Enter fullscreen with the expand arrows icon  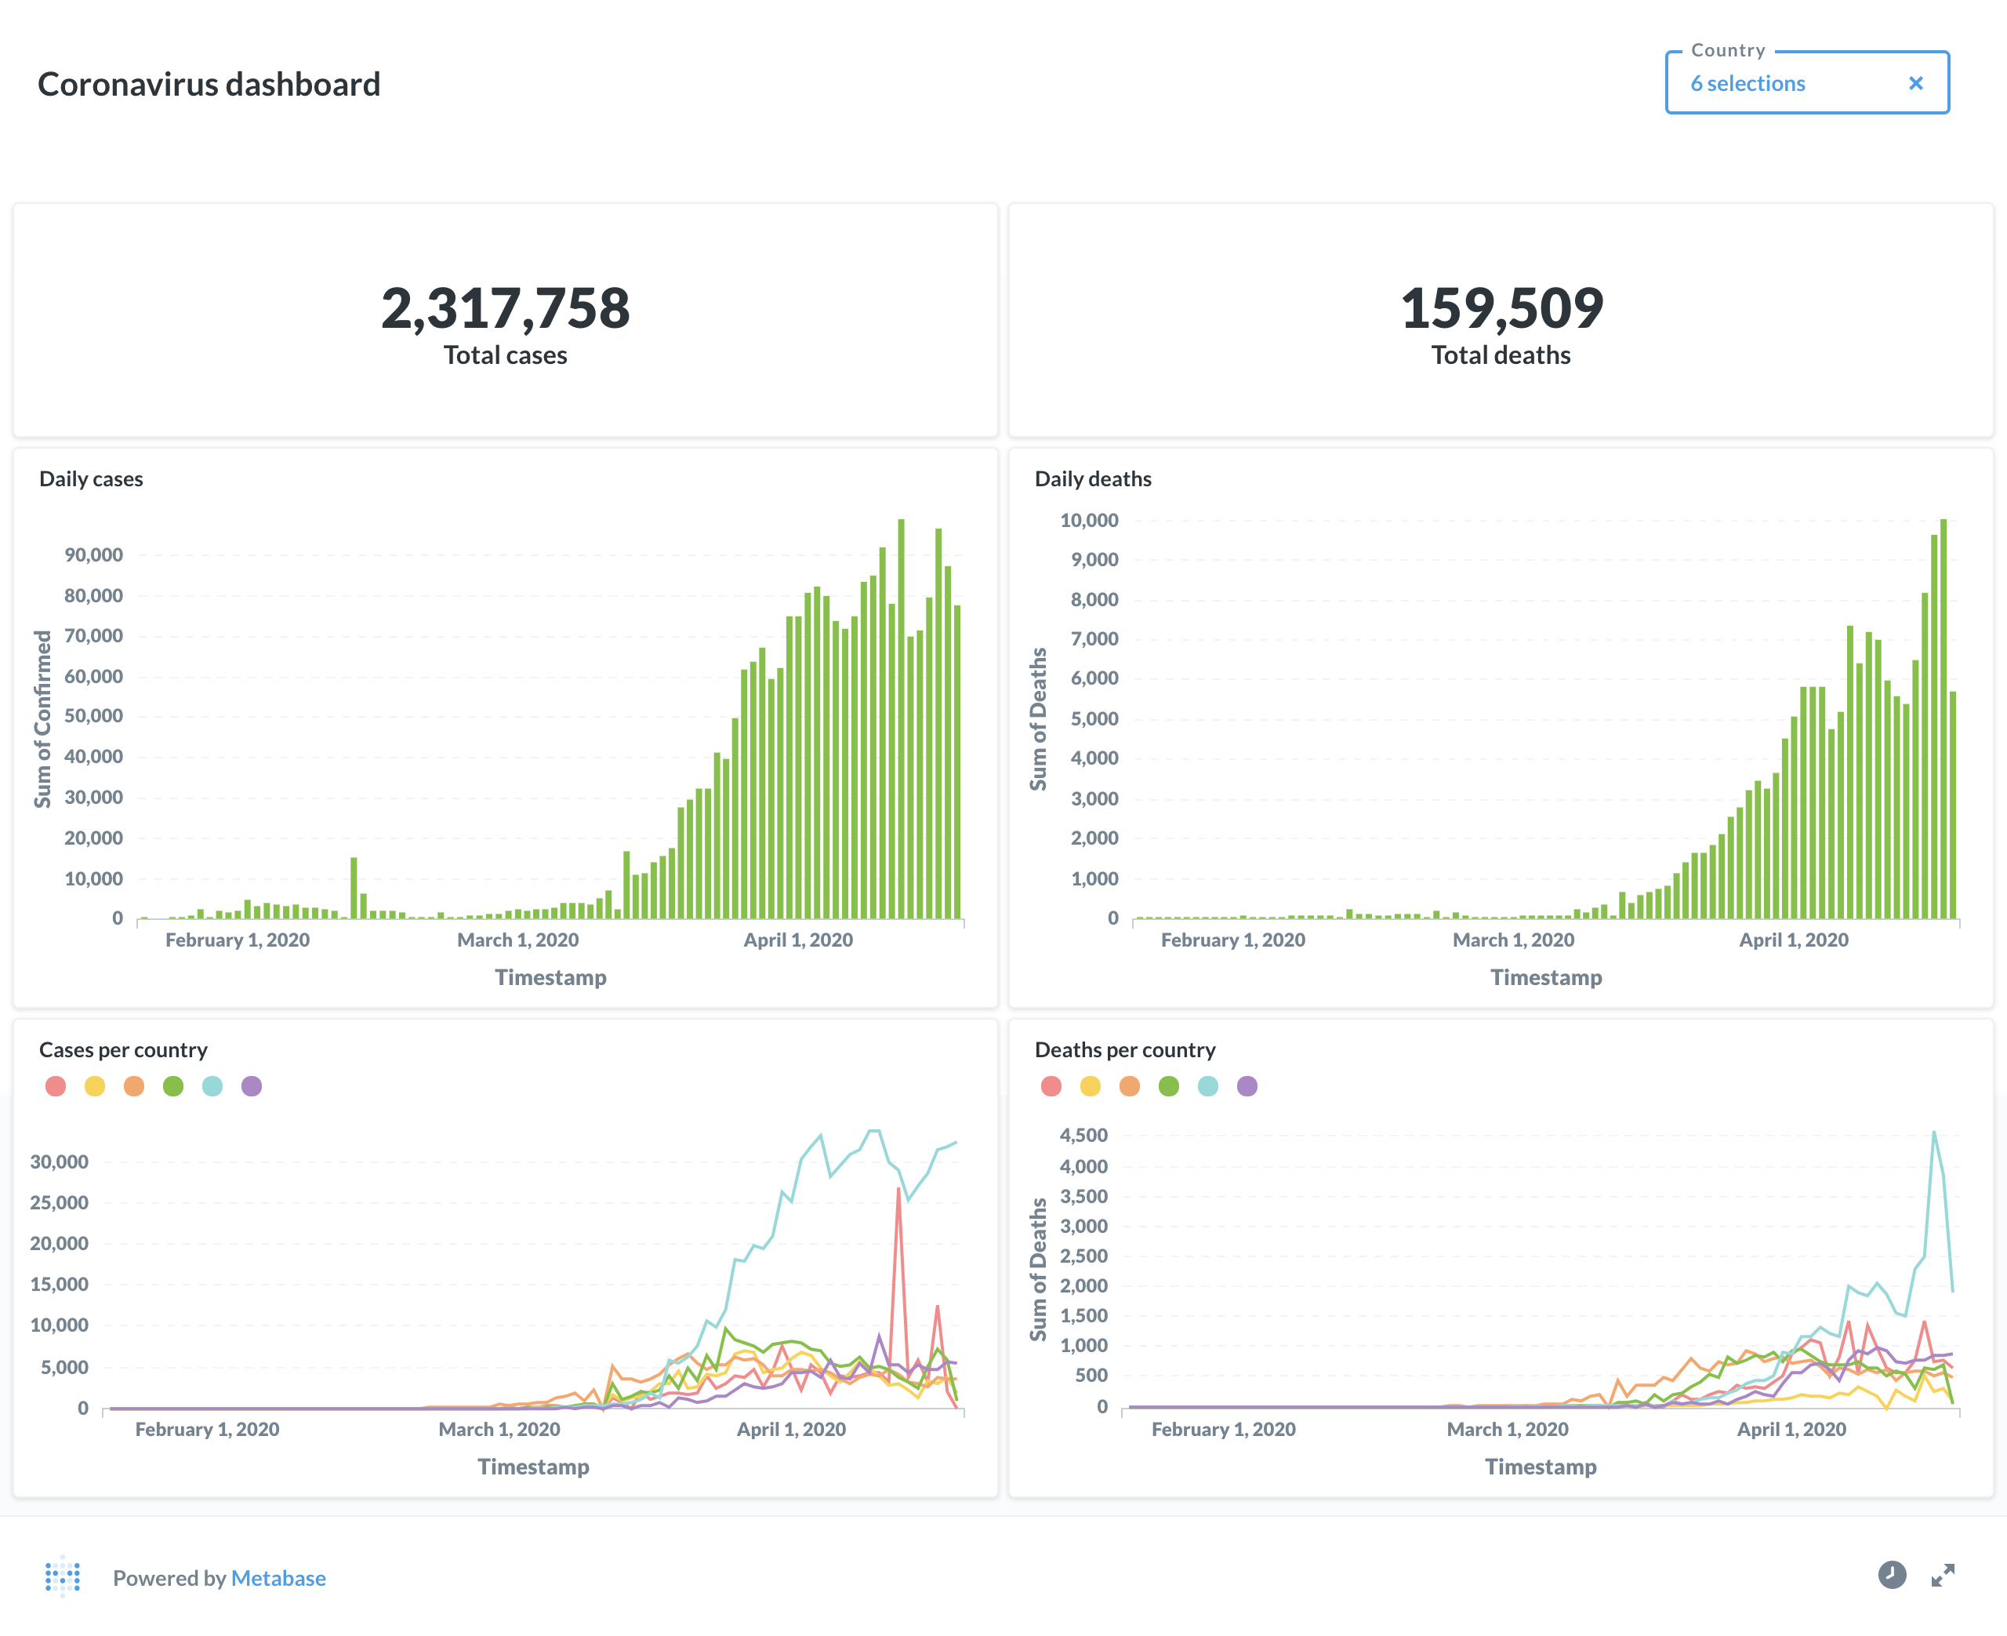pos(1942,1575)
